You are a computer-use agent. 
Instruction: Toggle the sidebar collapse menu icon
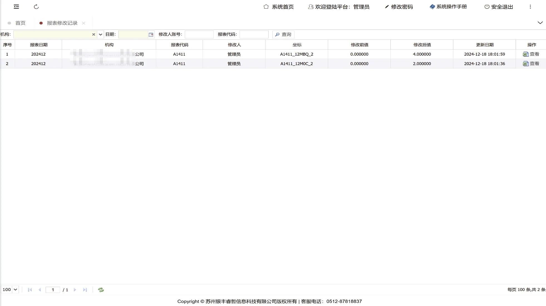coord(16,7)
